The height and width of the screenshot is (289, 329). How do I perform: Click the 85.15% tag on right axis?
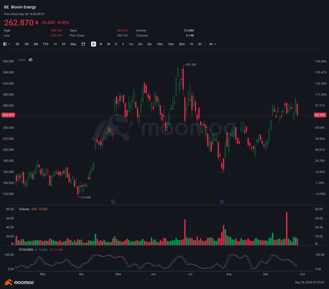320,115
